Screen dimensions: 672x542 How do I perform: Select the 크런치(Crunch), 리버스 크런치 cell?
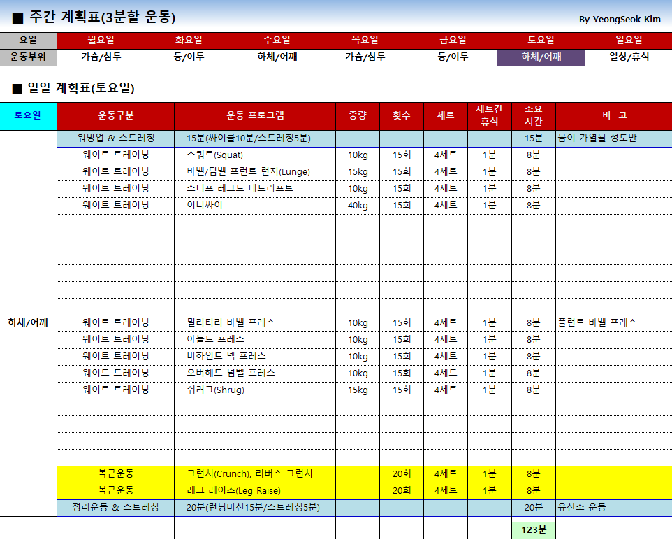tap(255, 474)
